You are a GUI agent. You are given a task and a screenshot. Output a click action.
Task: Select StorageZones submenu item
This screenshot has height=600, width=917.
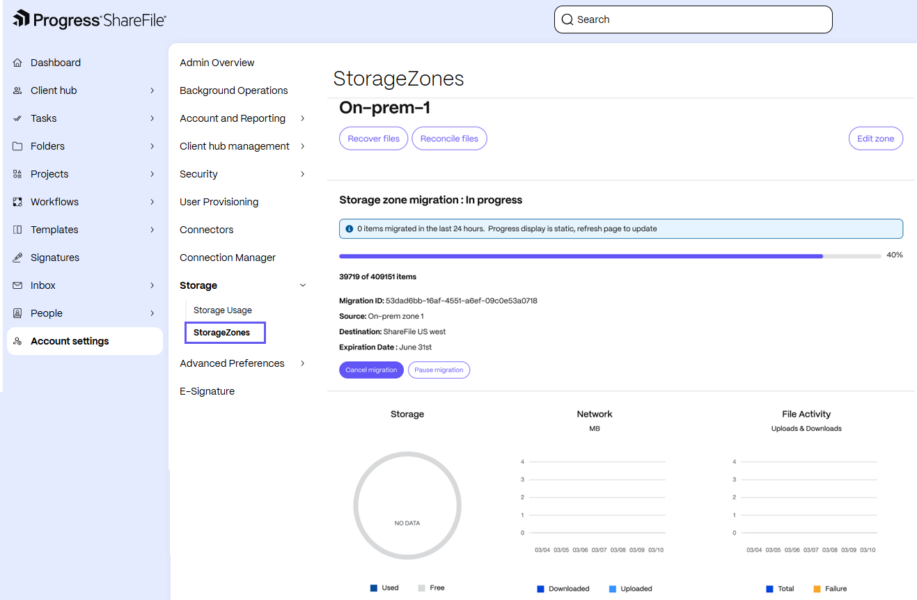pyautogui.click(x=226, y=333)
